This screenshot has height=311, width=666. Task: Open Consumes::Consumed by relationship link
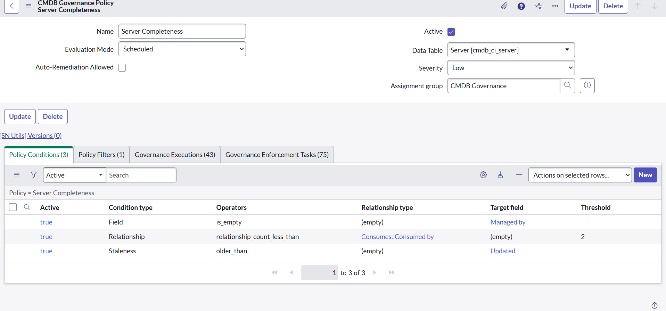[x=397, y=237]
